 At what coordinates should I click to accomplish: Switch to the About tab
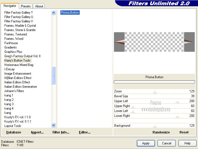coord(39,6)
